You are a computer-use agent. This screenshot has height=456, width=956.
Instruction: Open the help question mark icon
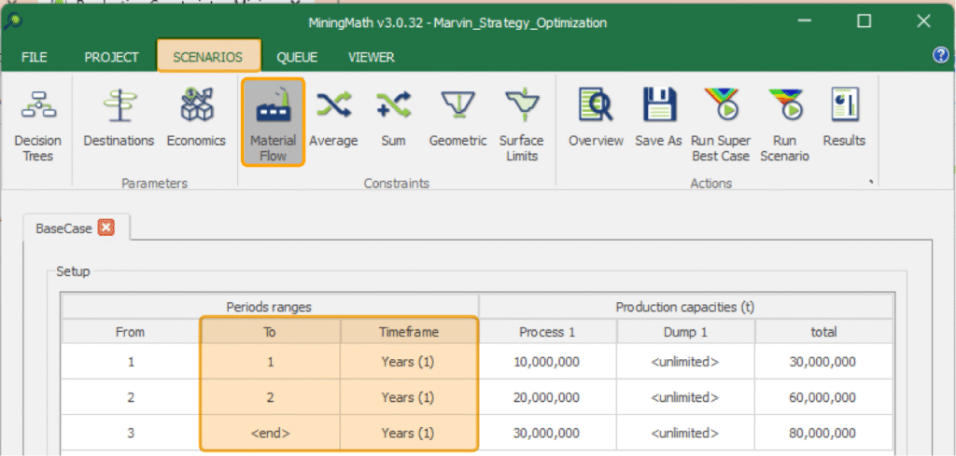tap(940, 55)
